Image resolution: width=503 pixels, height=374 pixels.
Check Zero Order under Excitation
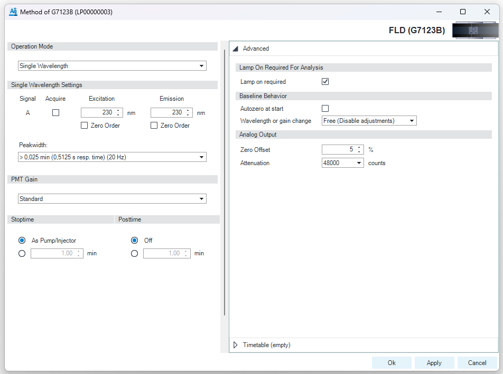[83, 125]
